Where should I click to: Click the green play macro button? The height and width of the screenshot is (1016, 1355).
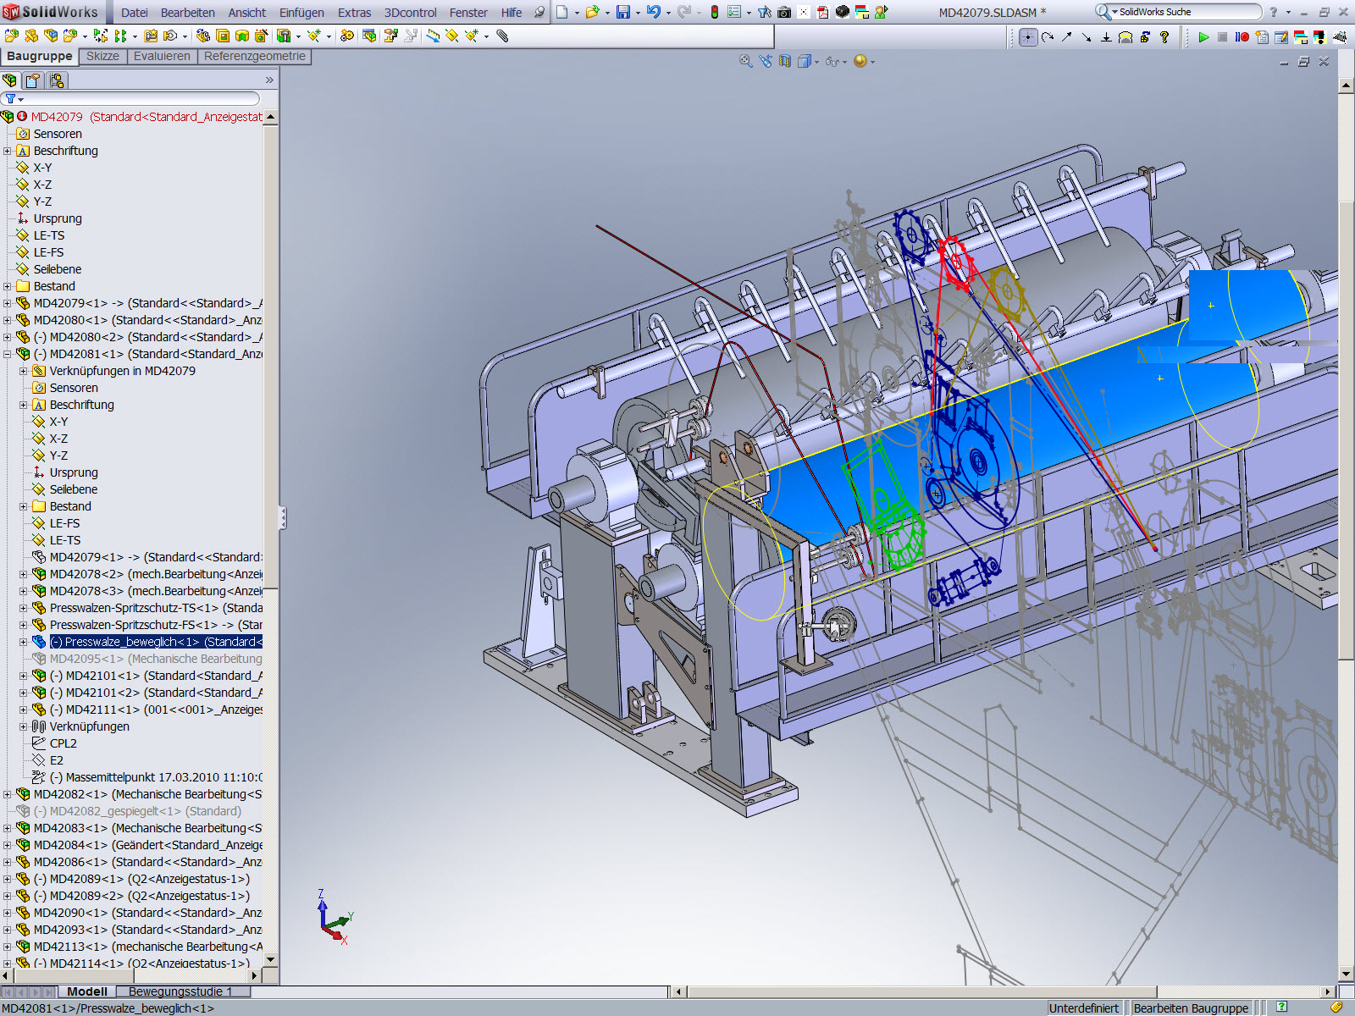(1203, 36)
